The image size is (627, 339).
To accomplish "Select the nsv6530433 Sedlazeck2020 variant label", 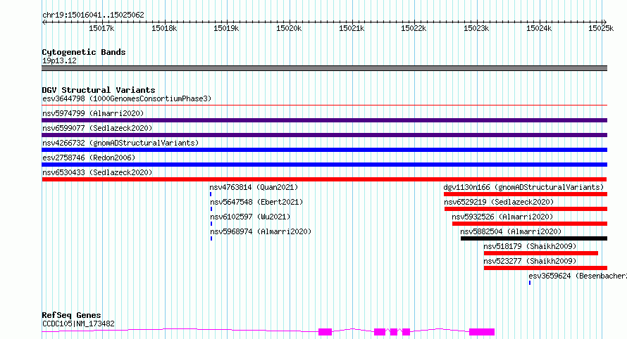I will point(97,172).
